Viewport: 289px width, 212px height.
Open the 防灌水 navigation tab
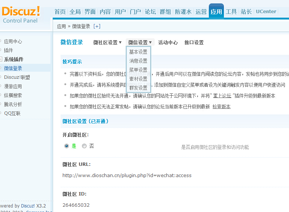[x=183, y=12]
